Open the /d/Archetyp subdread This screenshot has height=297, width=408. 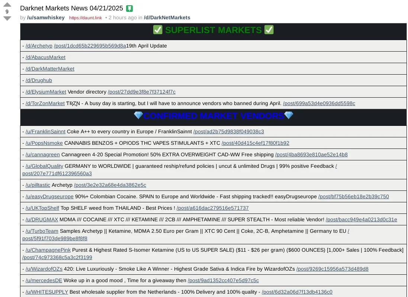tap(39, 46)
